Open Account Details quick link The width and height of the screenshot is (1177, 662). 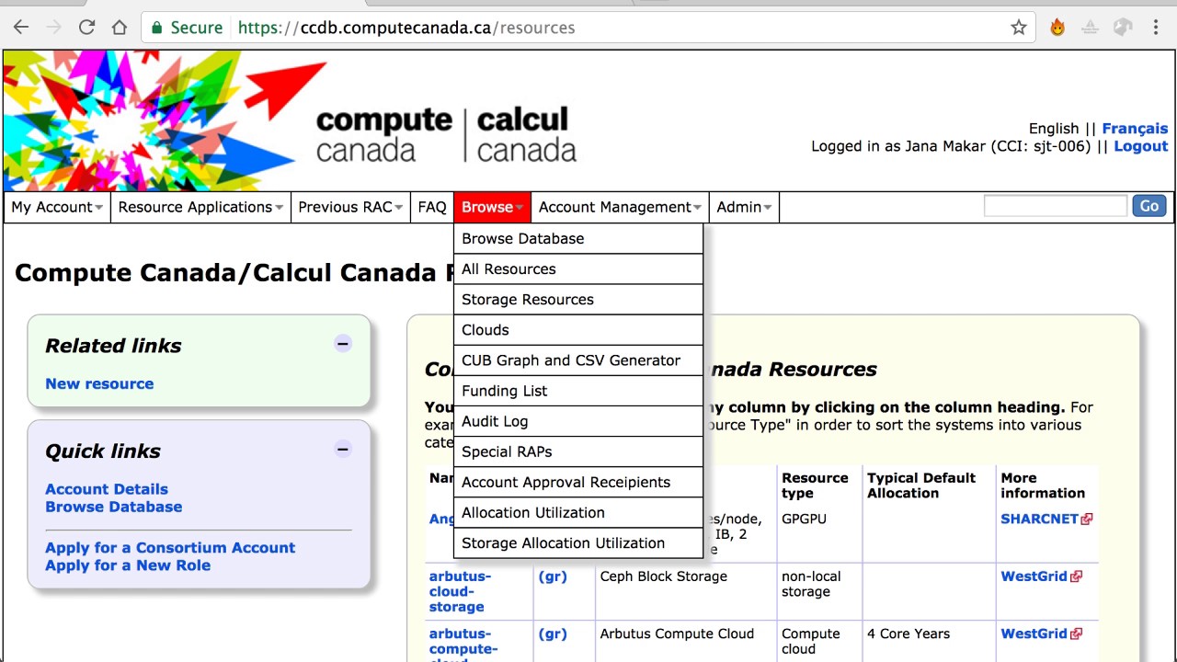point(107,489)
